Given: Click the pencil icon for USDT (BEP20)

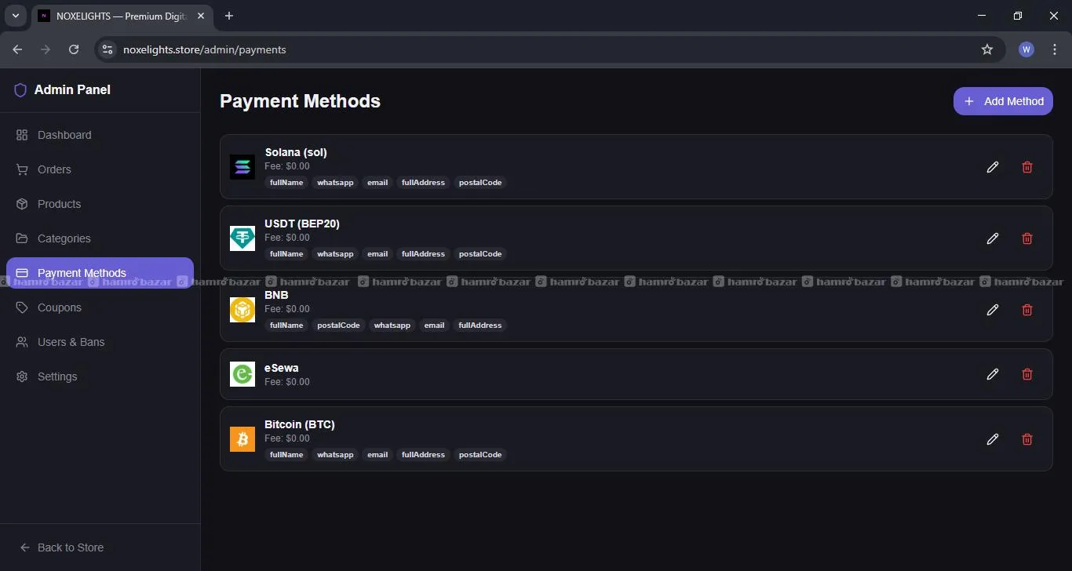Looking at the screenshot, I should (993, 238).
